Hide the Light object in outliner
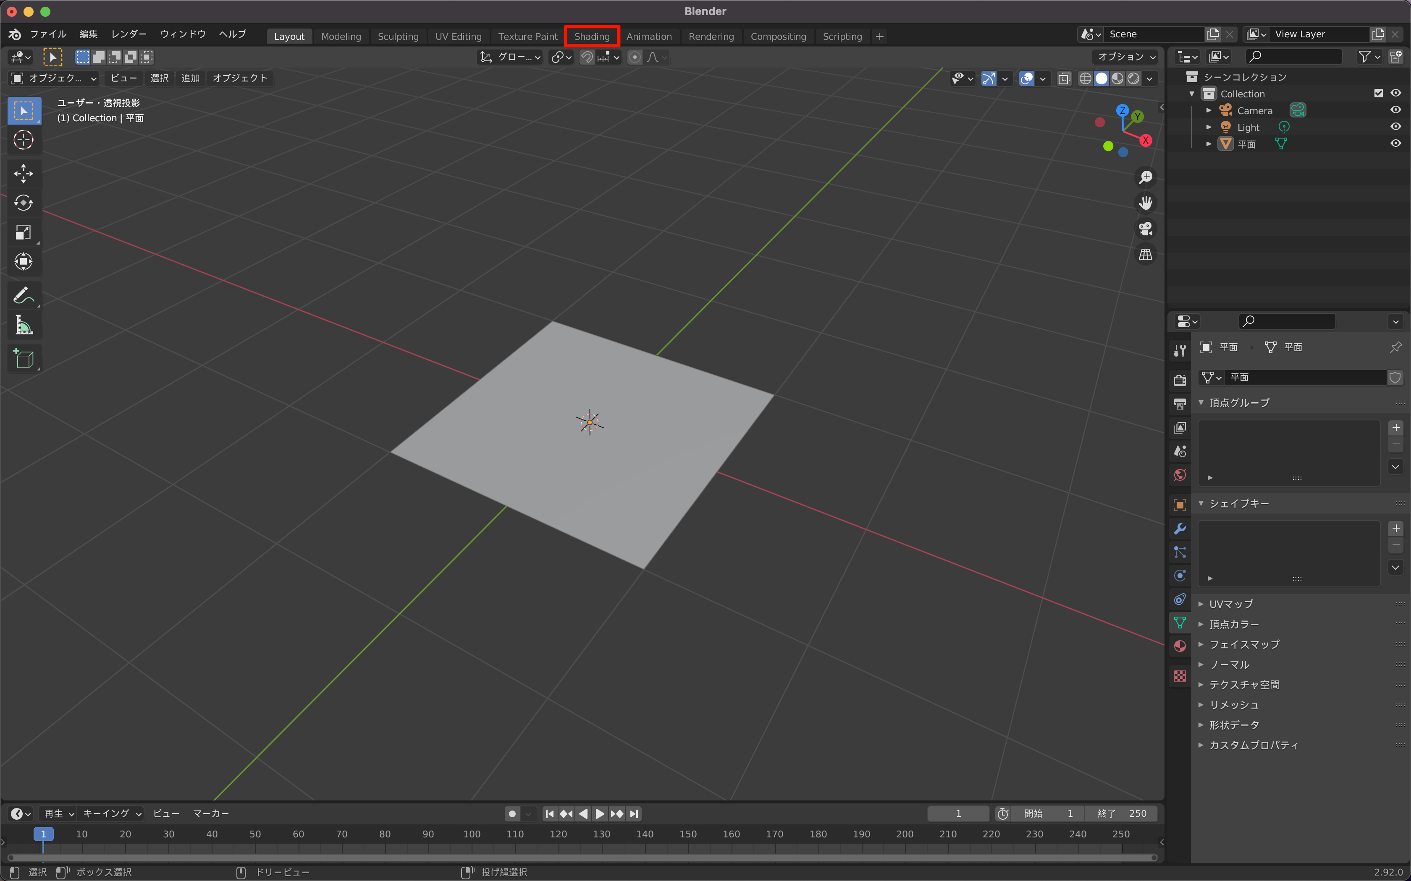Viewport: 1411px width, 881px height. pos(1395,127)
